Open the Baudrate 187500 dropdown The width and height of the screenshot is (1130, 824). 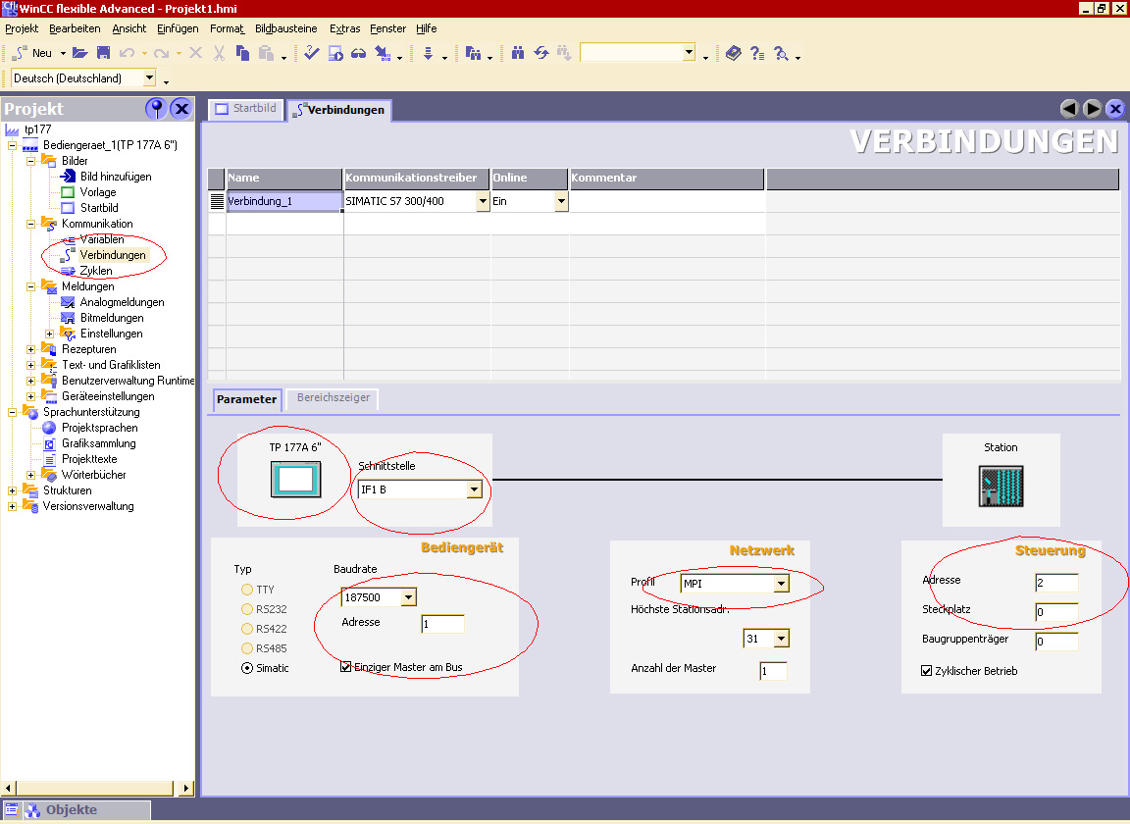coord(409,597)
